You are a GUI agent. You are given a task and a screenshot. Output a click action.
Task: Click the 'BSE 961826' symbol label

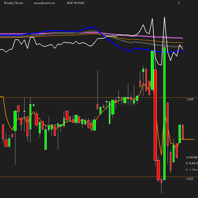tap(76, 3)
